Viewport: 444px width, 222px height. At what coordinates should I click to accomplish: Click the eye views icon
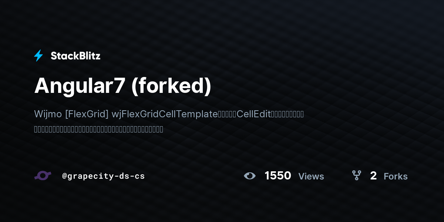tap(250, 176)
